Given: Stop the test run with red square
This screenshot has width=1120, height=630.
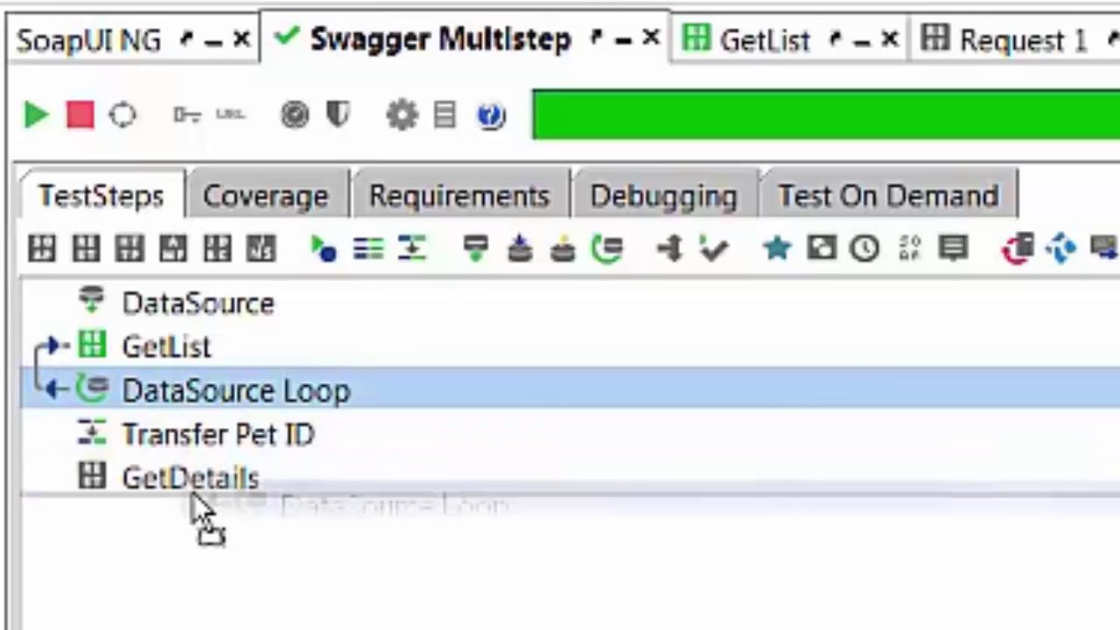Looking at the screenshot, I should [x=80, y=115].
